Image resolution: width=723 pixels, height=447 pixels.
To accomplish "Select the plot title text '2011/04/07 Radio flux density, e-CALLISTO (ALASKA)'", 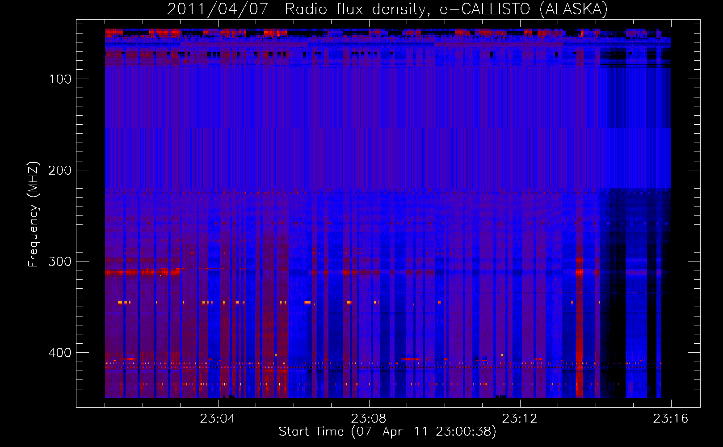I will (387, 9).
